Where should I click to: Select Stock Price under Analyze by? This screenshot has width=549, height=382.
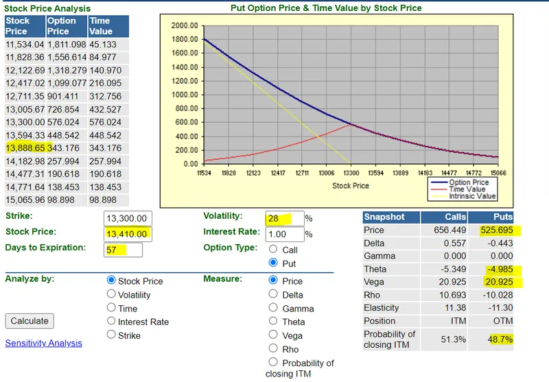112,280
